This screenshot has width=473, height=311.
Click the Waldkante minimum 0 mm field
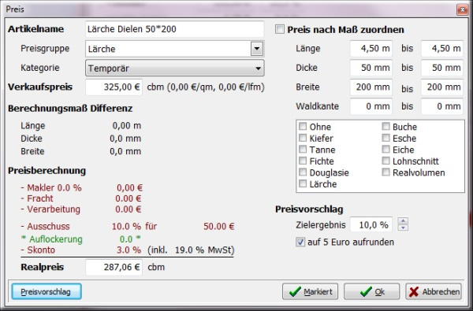(371, 106)
